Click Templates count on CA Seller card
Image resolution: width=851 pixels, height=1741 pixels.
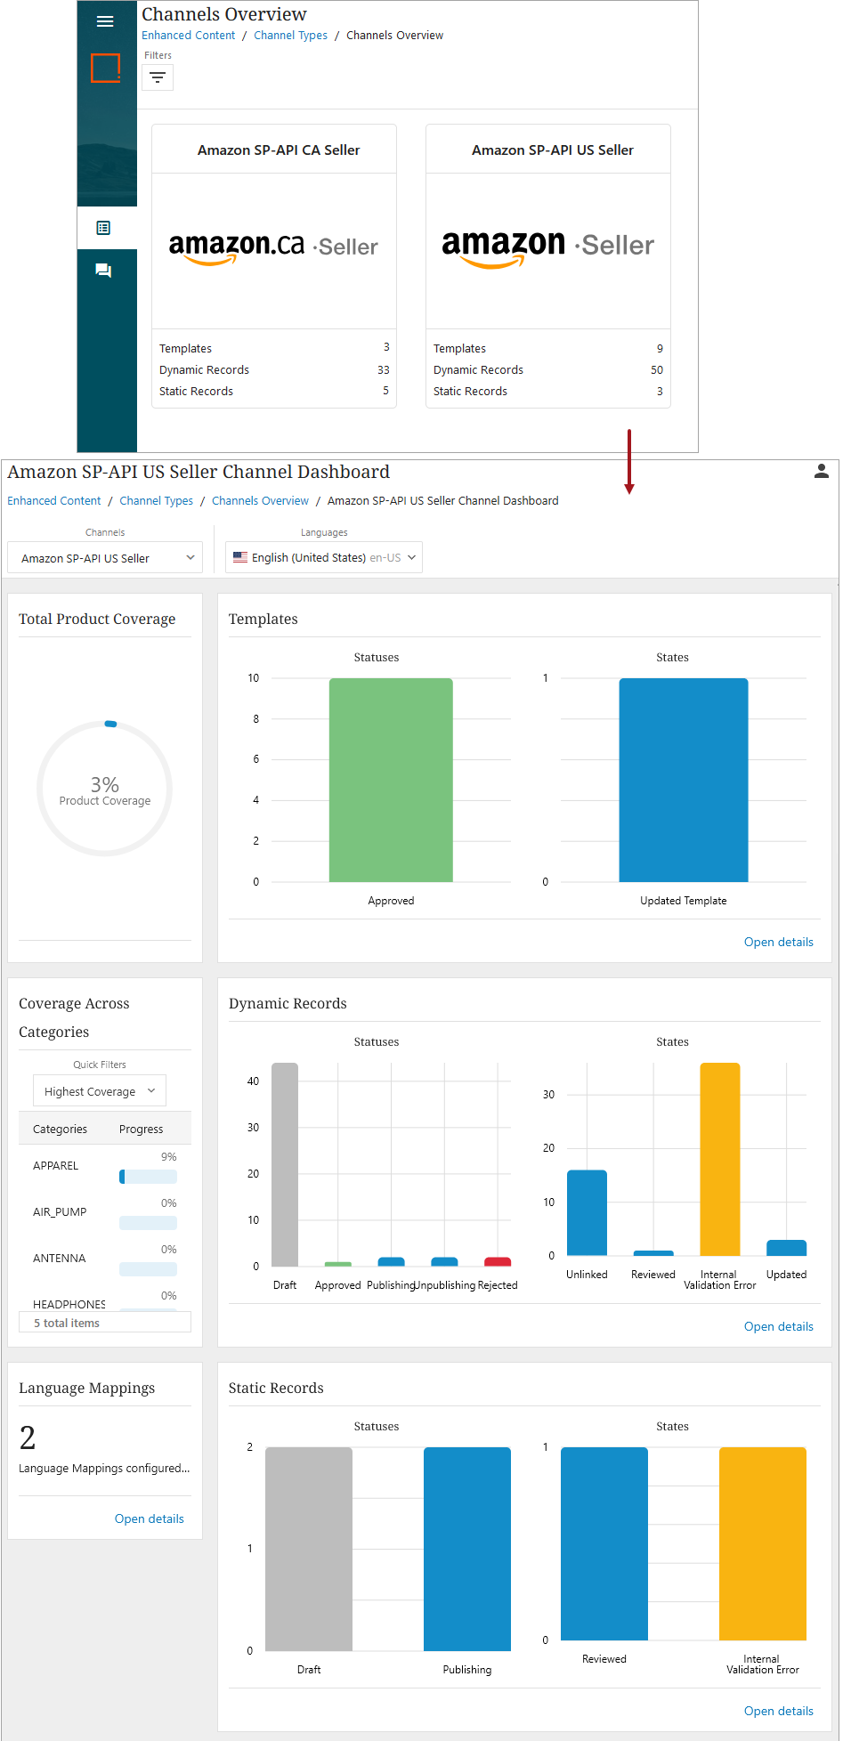386,347
